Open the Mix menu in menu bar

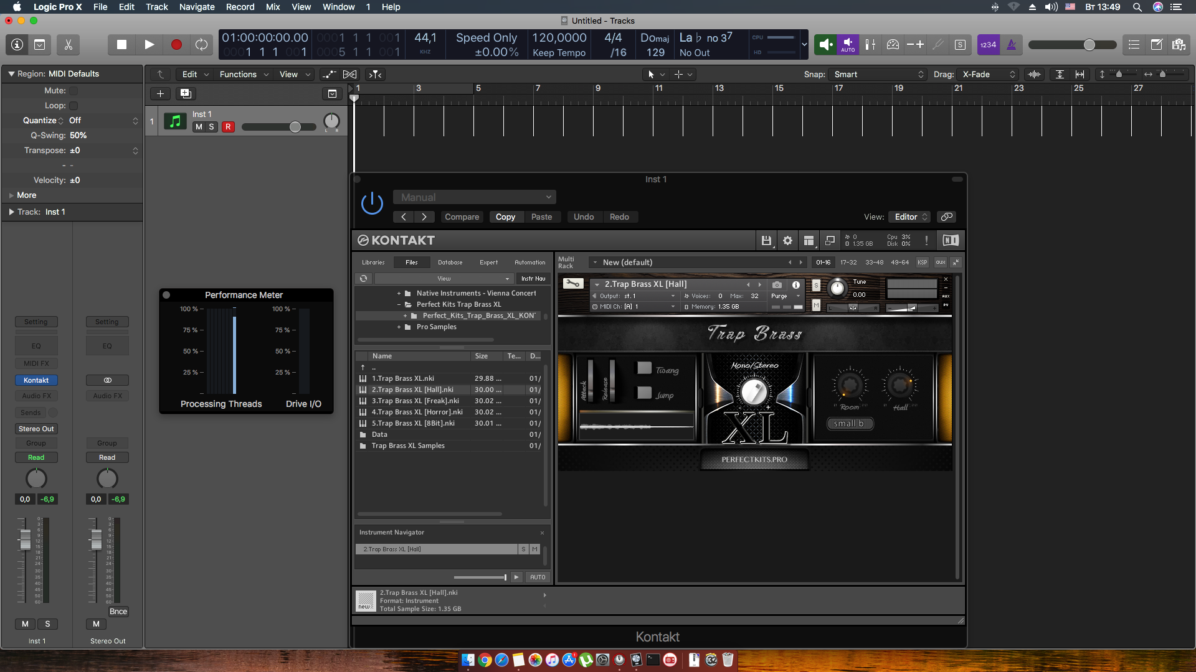[273, 7]
